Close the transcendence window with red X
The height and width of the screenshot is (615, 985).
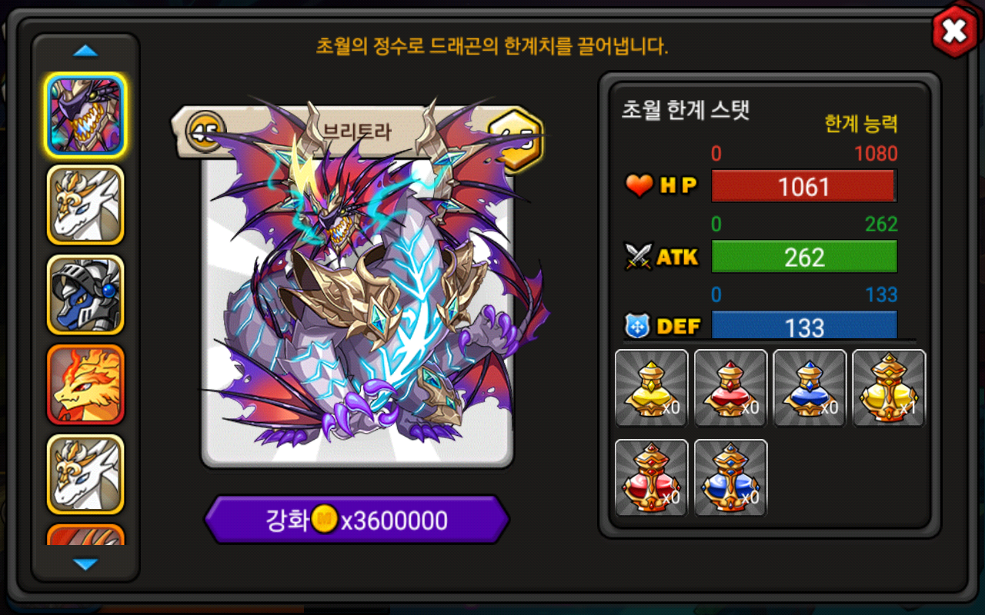coord(954,31)
